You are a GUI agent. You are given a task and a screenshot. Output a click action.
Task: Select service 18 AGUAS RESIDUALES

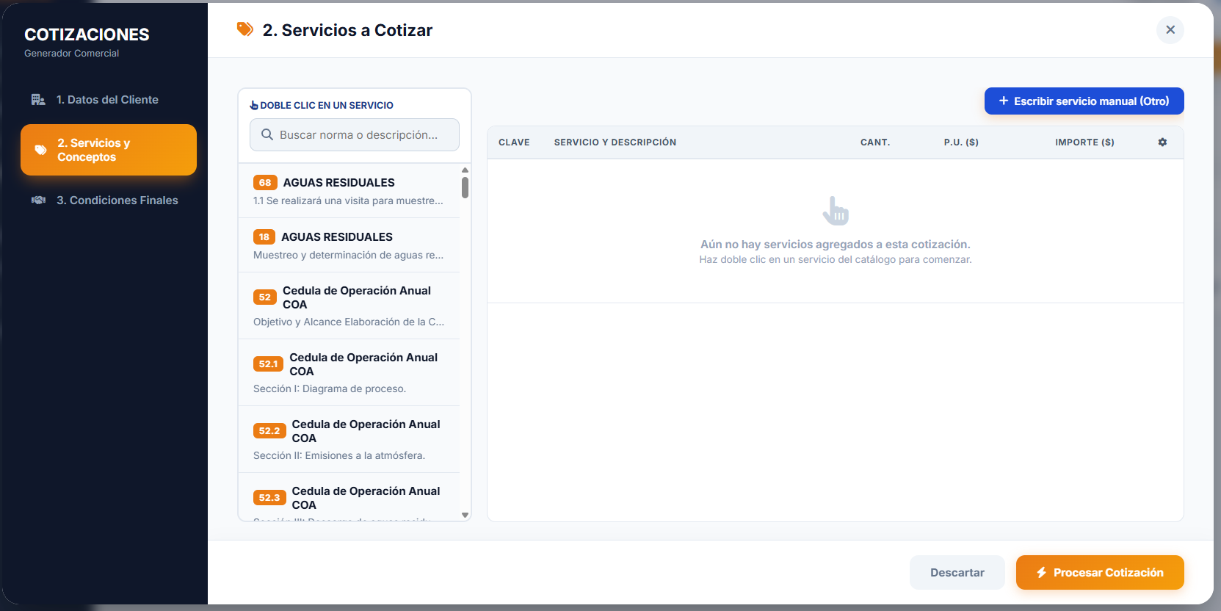349,245
